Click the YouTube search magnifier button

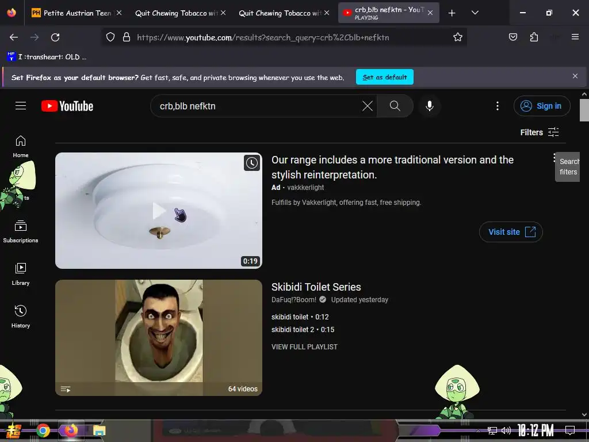click(395, 106)
